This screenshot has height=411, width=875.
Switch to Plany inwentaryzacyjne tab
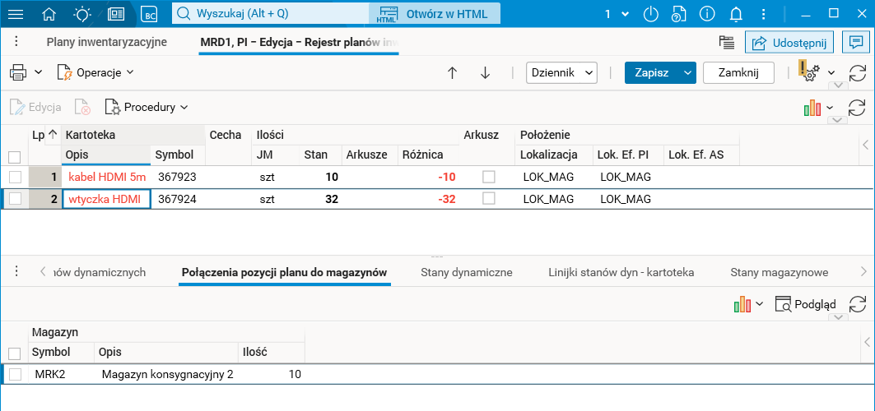[106, 42]
